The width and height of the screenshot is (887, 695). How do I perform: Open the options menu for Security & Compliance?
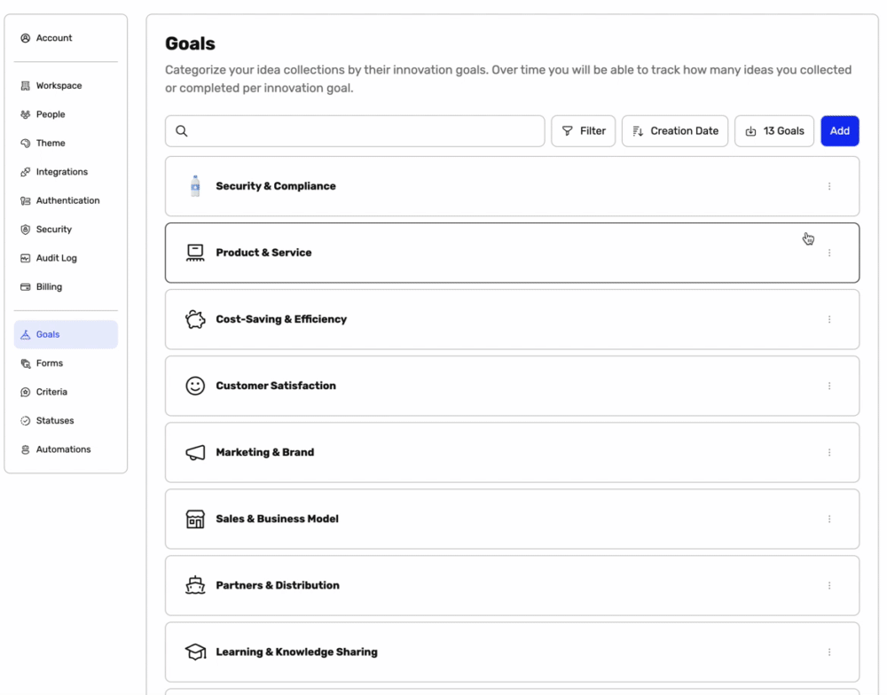829,186
